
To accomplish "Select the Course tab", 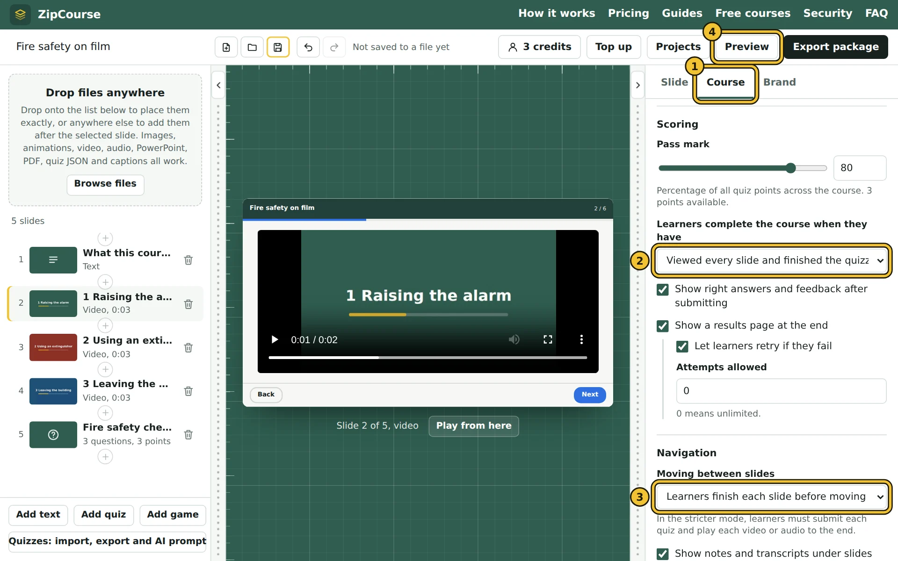I will [x=725, y=82].
